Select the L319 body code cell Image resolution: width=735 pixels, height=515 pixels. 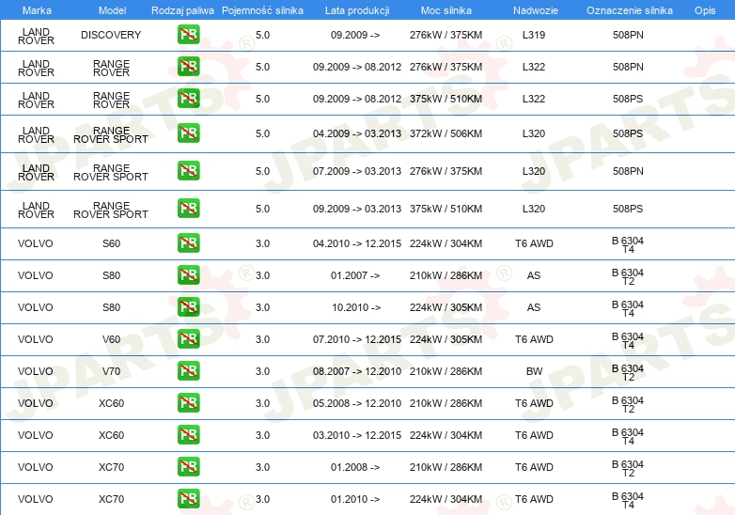[534, 35]
